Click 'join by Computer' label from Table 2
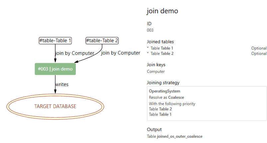Viewport: 267px width, 143px height. coord(120,53)
